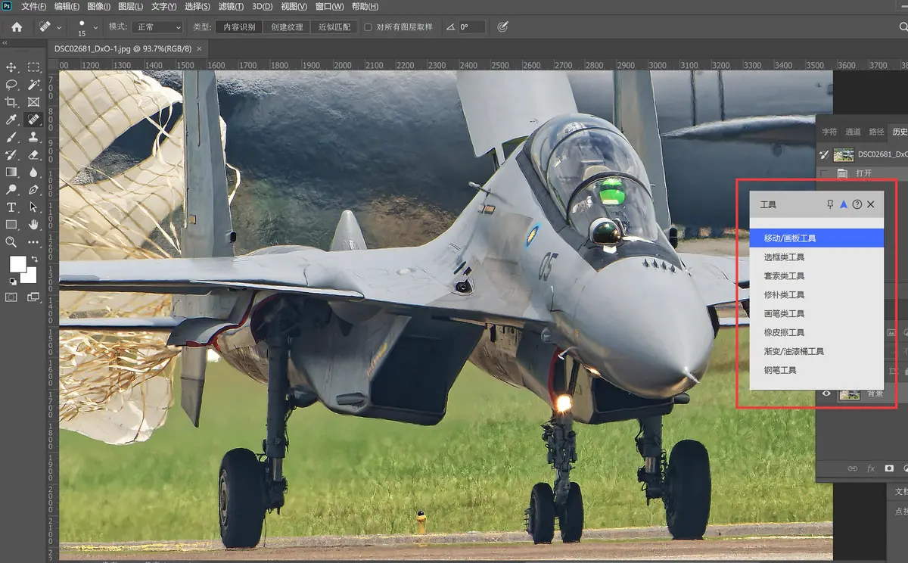Expand the brush size preset picker
The image size is (908, 563).
pyautogui.click(x=95, y=27)
